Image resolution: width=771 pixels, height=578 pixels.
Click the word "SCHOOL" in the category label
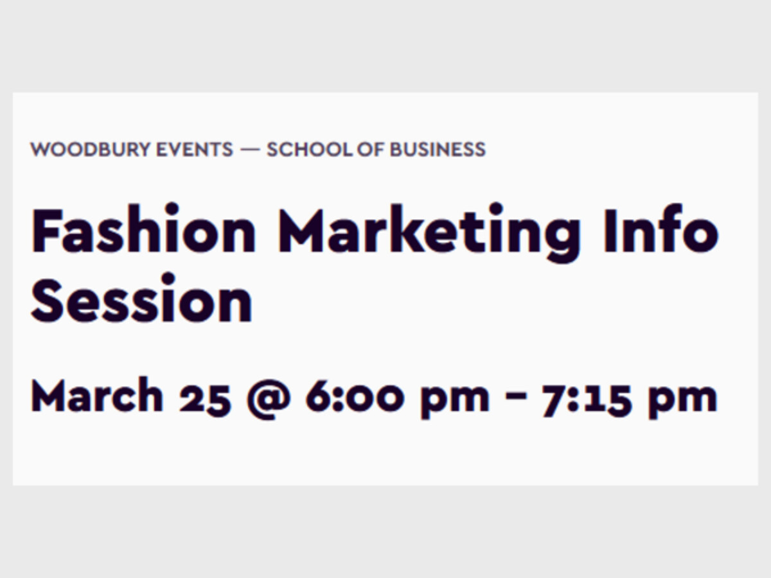pos(305,150)
